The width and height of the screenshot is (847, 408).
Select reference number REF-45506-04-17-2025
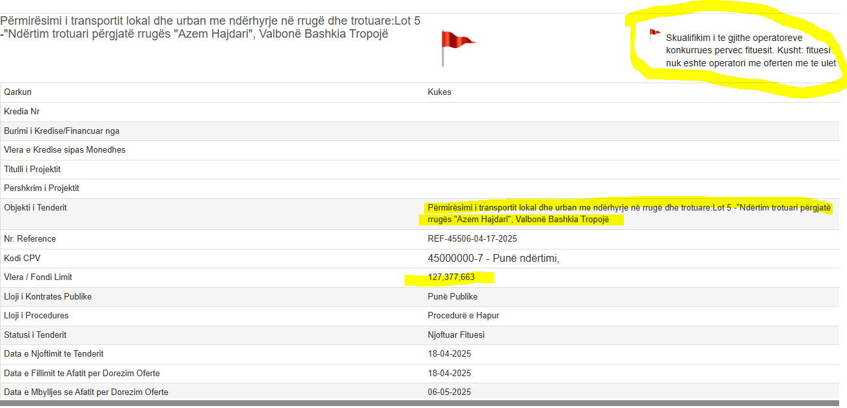pos(472,239)
